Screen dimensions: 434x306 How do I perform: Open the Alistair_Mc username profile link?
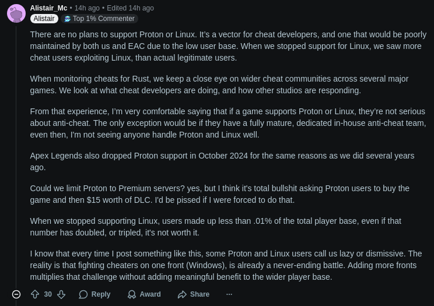click(48, 8)
